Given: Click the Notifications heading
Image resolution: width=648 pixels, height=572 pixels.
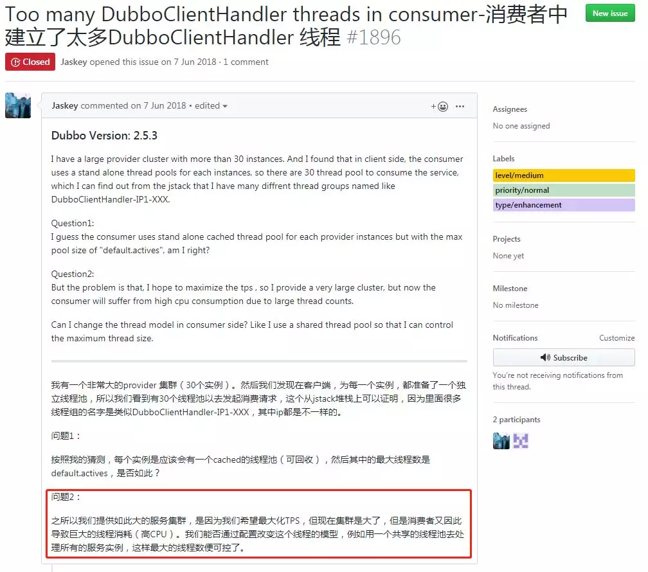Looking at the screenshot, I should pos(515,338).
